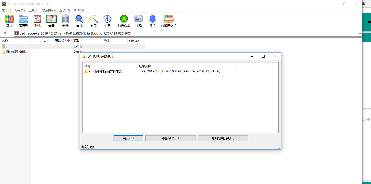Open the 选项(N) menu
This screenshot has width=371, height=184.
[64, 10]
